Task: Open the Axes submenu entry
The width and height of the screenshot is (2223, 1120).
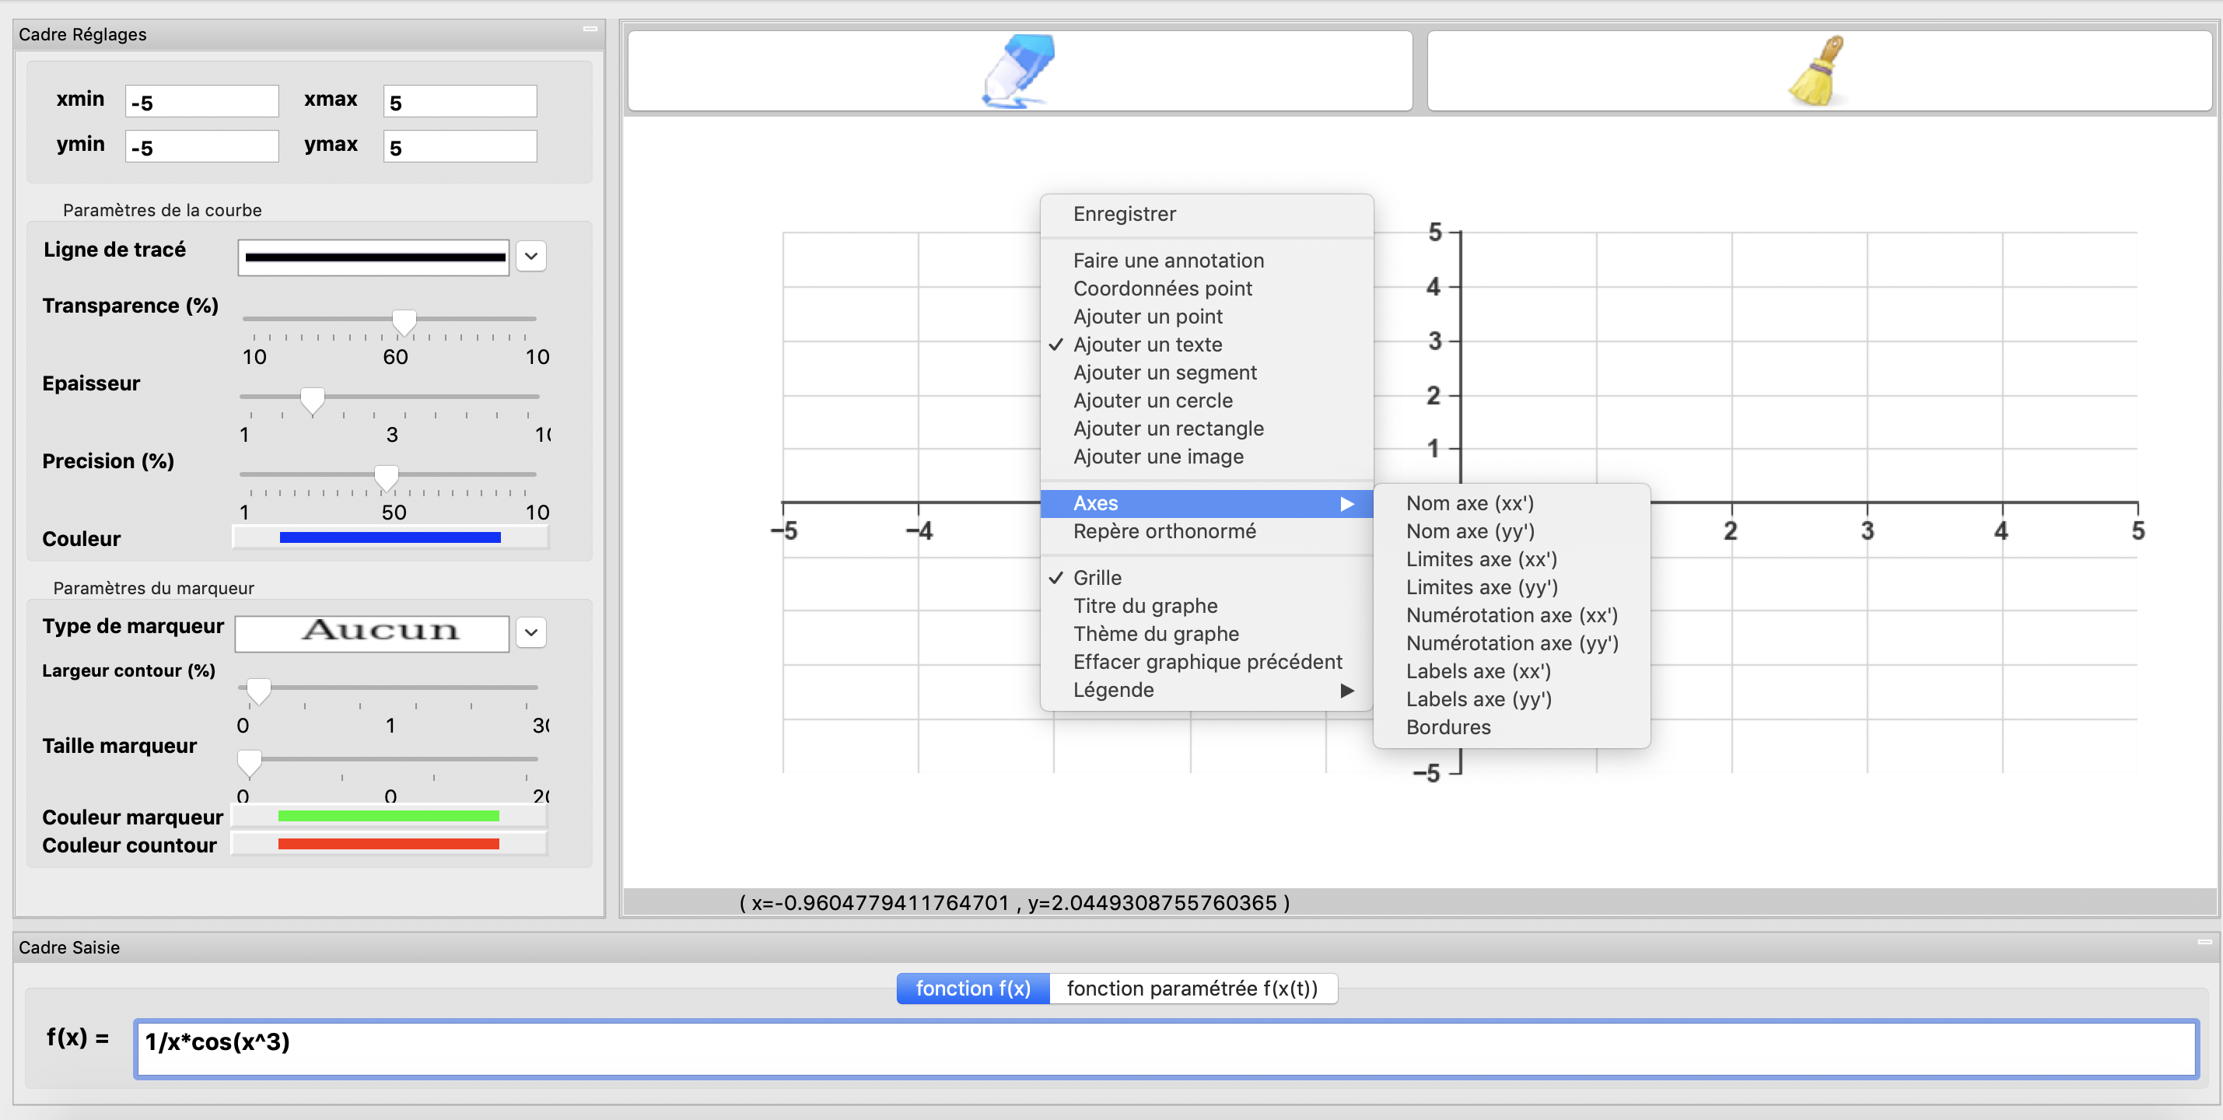Action: (x=1206, y=503)
